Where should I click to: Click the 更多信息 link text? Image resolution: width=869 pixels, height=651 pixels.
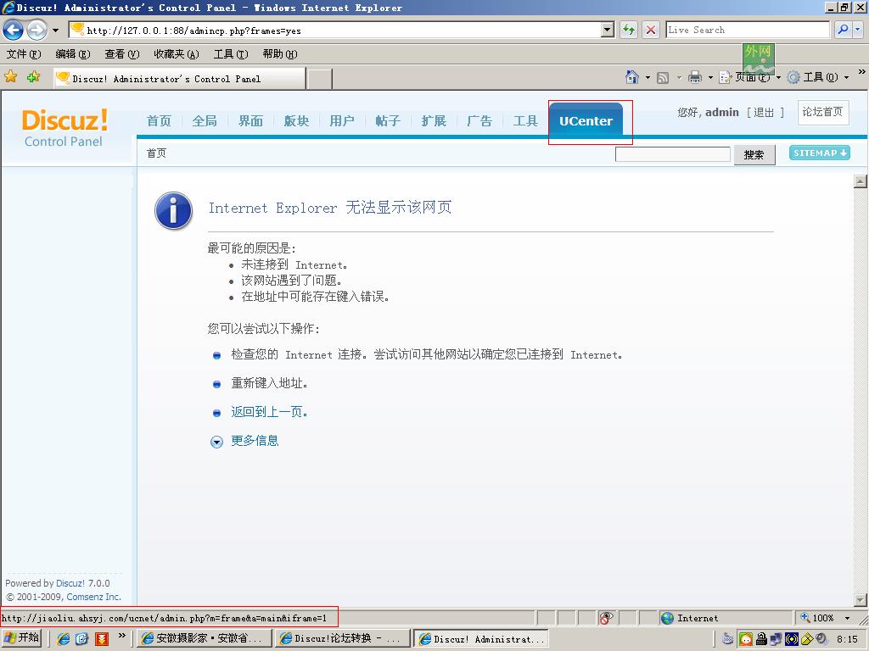(x=255, y=441)
